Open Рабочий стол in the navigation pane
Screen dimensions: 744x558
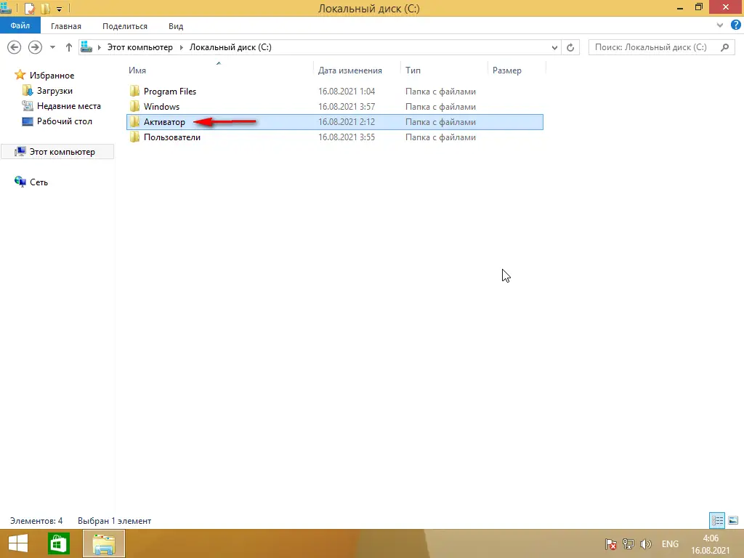pos(65,121)
